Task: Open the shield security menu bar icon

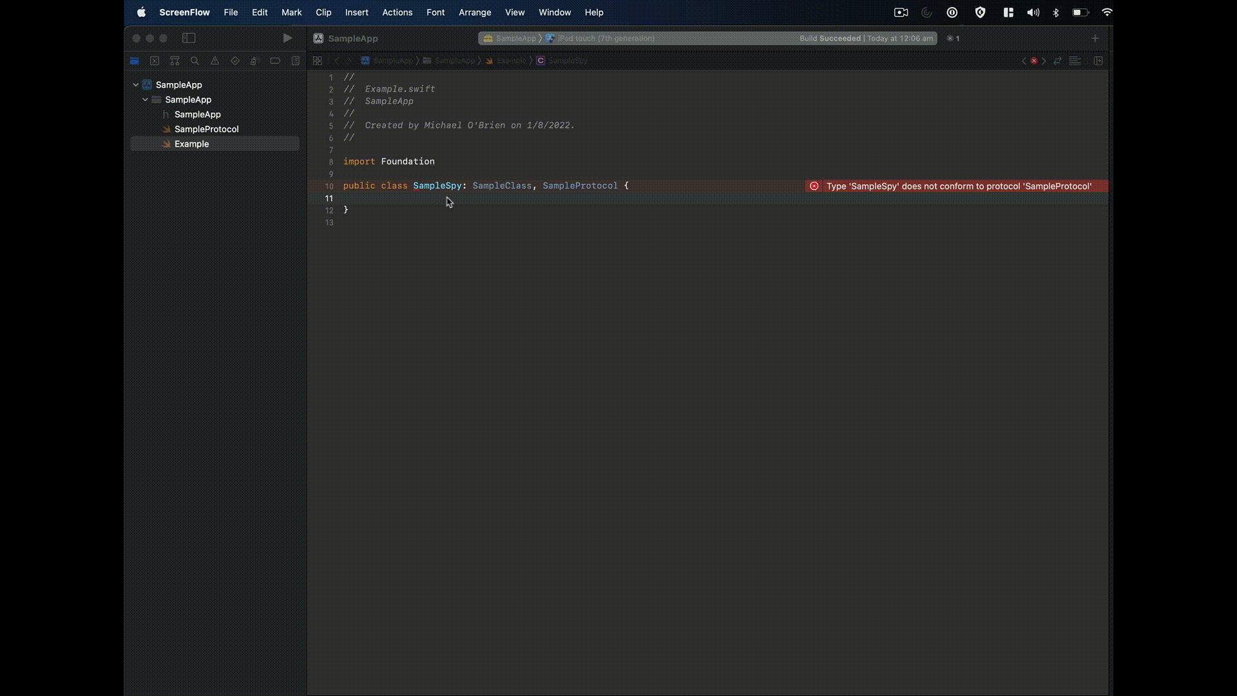Action: pos(980,12)
